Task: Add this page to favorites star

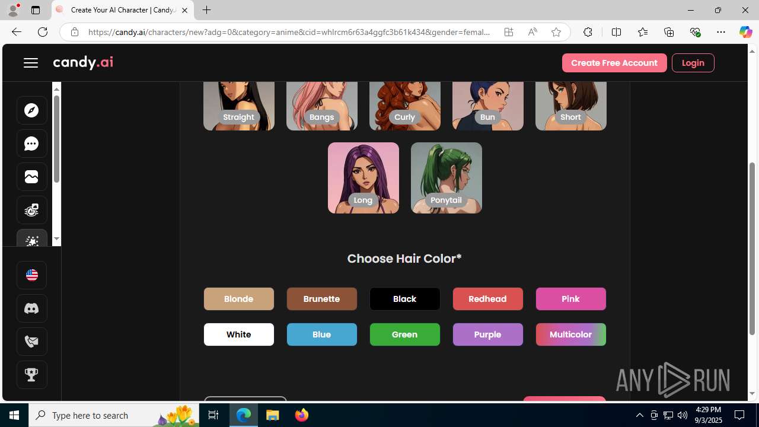Action: pos(556,32)
